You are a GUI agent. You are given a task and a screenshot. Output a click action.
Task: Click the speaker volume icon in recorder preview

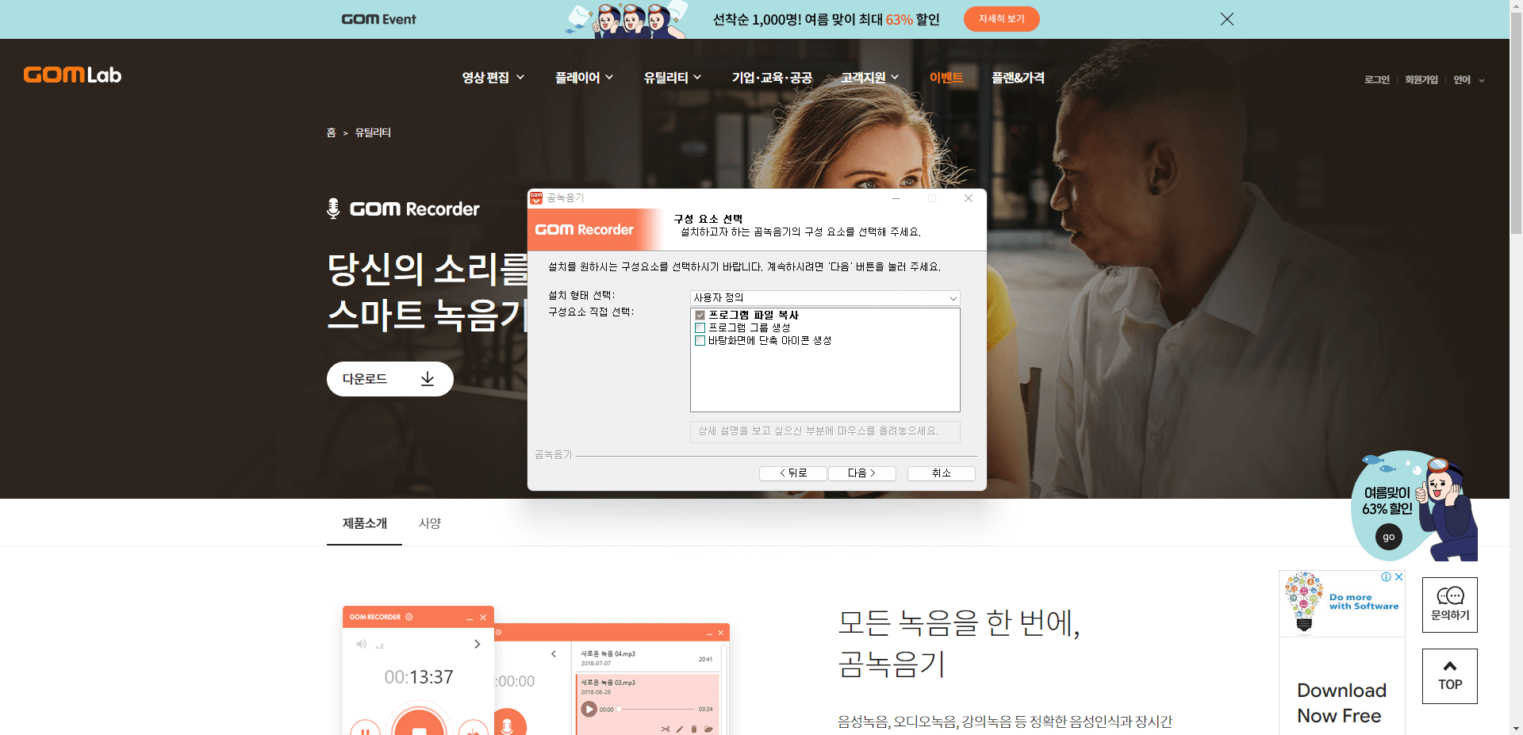coord(361,644)
